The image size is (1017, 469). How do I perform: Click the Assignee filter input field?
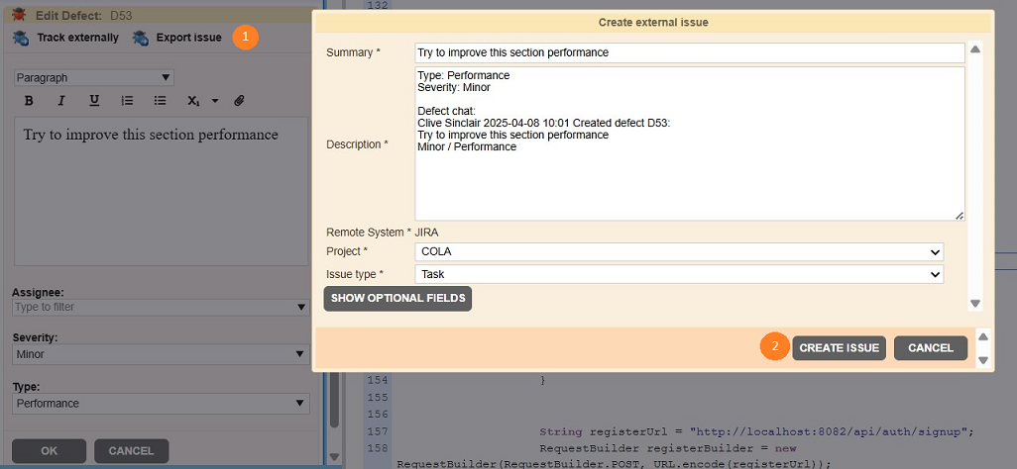(154, 307)
